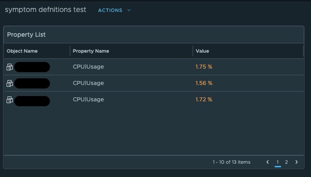Go to the previous page arrow

(268, 162)
